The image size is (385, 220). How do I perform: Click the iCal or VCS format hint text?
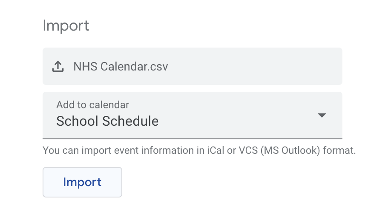pyautogui.click(x=199, y=150)
